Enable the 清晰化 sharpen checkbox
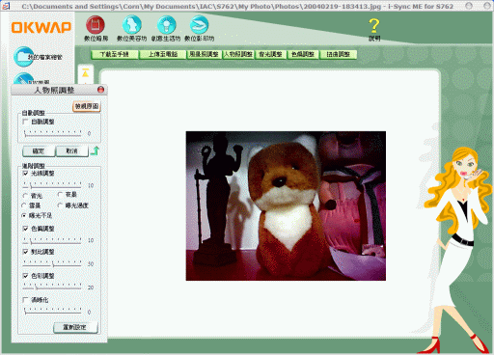Viewport: 494px width, 355px height. click(x=25, y=300)
